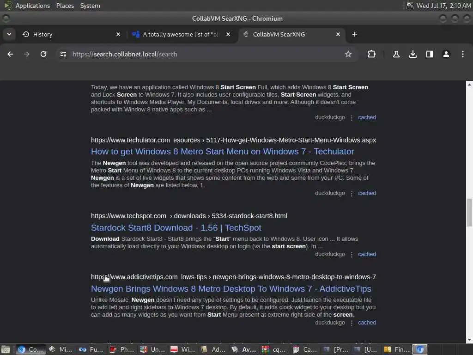Close the CollabVM SearXNG tab
The image size is (473, 355).
pos(338,34)
